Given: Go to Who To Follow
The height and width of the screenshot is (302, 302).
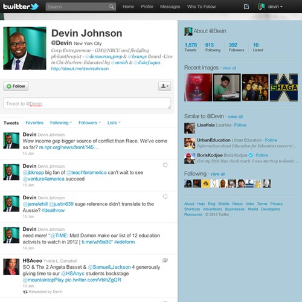Looking at the screenshot, I should coord(201,7).
